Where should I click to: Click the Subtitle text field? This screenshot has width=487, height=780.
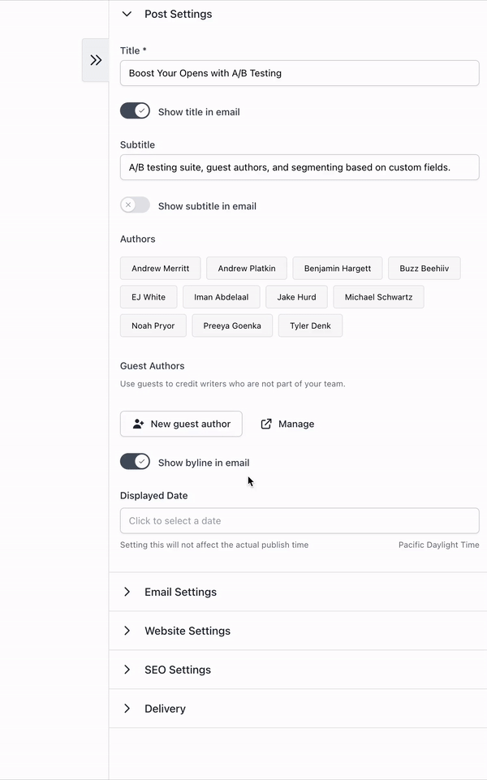pos(300,167)
